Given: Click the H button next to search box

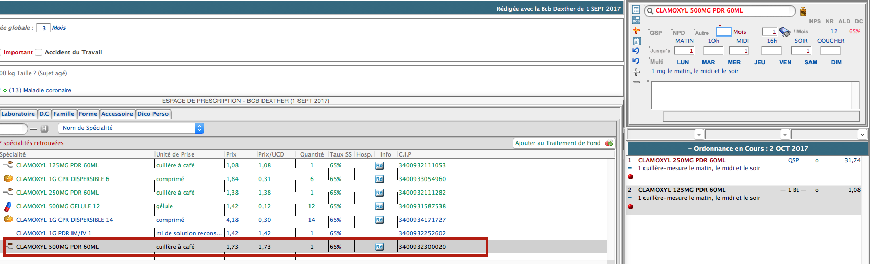Looking at the screenshot, I should click(44, 128).
